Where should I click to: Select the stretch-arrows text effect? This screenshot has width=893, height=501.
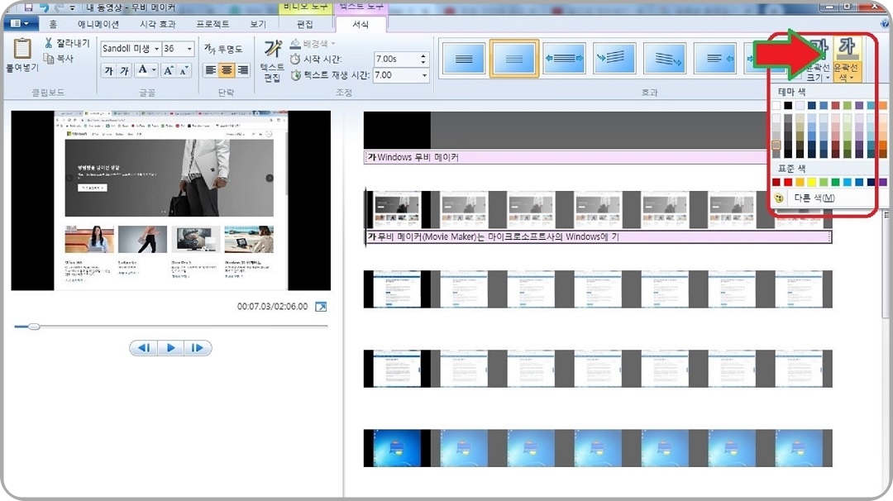coord(564,58)
